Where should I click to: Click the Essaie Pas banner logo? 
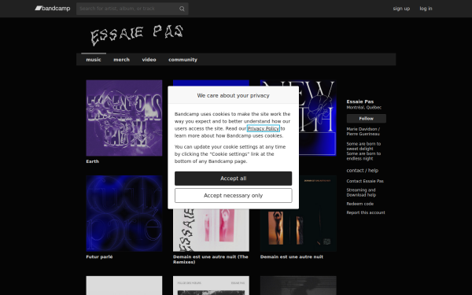pos(137,35)
